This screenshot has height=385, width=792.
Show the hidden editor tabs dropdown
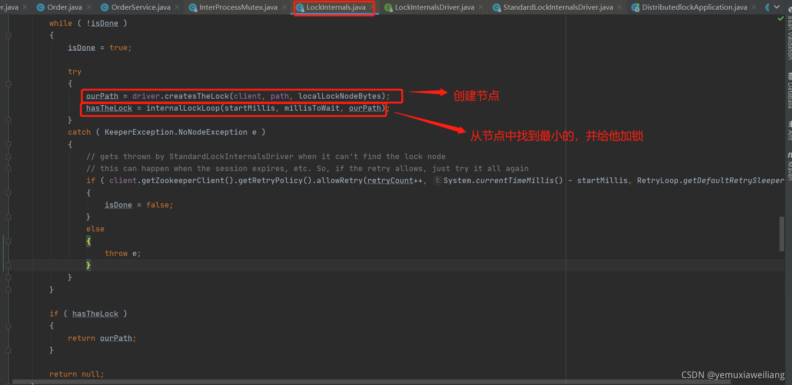coord(777,7)
